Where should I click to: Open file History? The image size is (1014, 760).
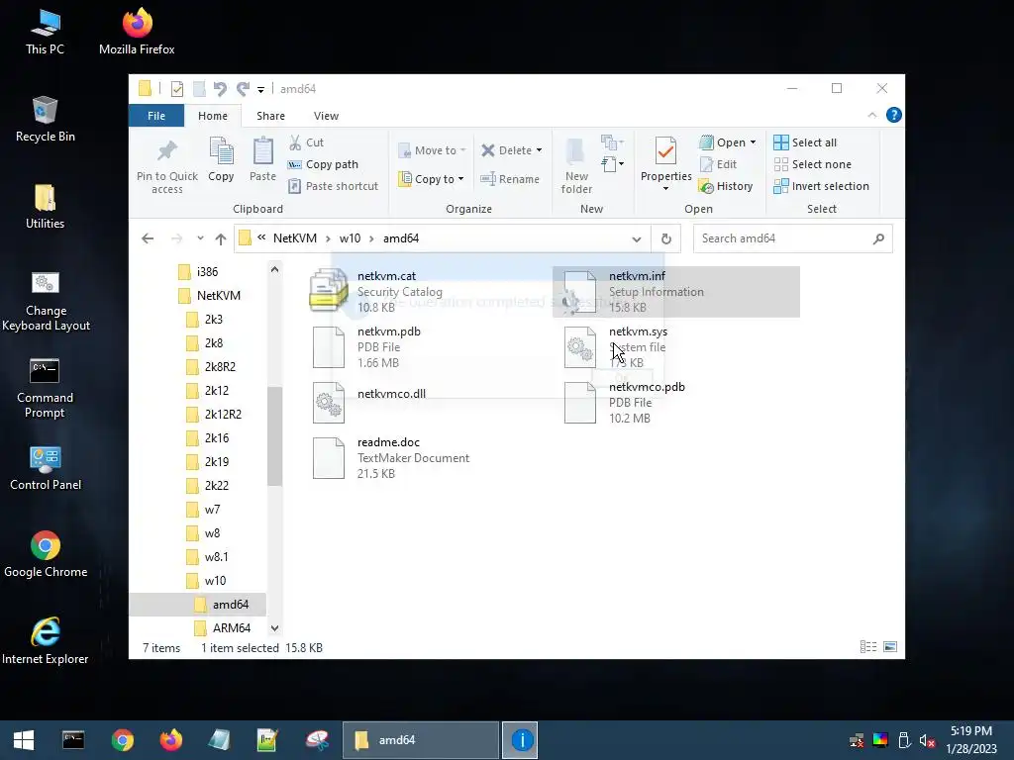point(726,186)
